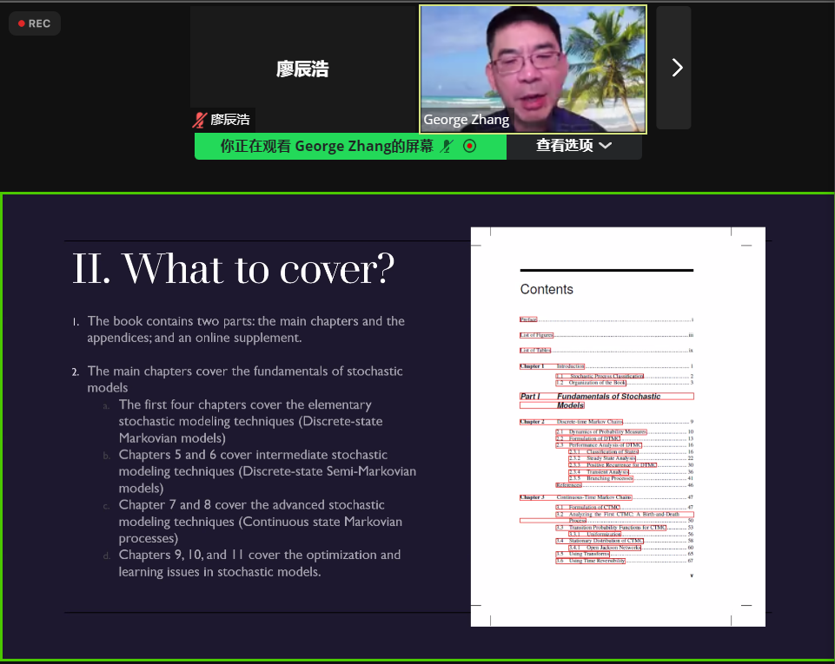Open the List of Figures link
The height and width of the screenshot is (664, 835).
536,335
